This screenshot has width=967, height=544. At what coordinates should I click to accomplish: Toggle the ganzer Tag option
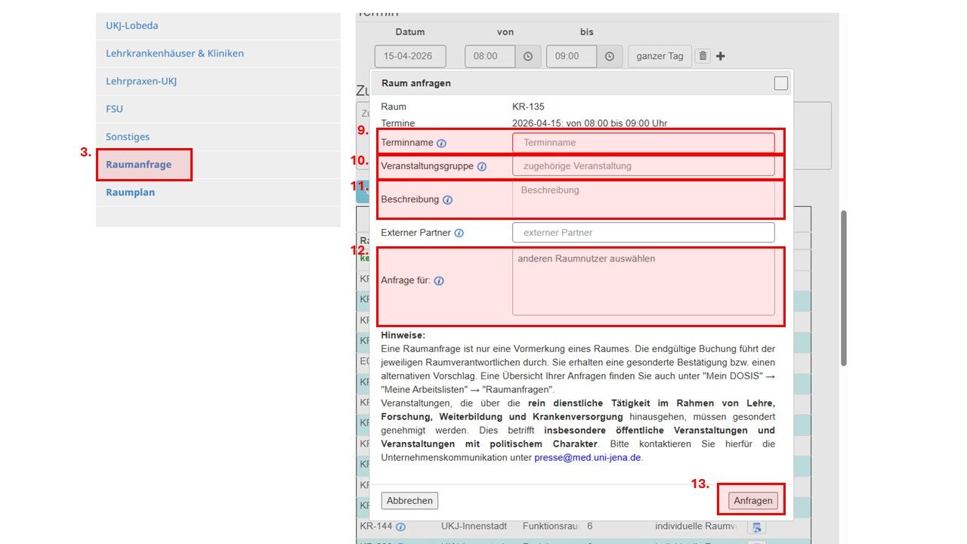(660, 56)
